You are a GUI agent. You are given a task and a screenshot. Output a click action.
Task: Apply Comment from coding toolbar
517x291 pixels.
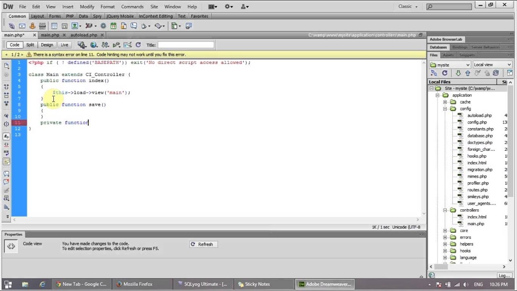tap(6, 173)
